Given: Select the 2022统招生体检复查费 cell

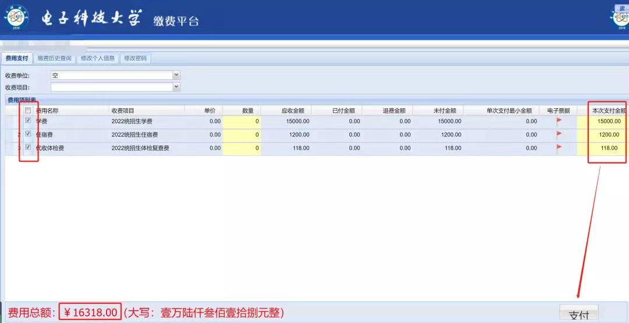Looking at the screenshot, I should 140,148.
